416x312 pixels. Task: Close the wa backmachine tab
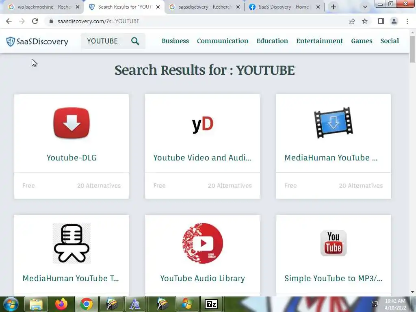click(78, 7)
